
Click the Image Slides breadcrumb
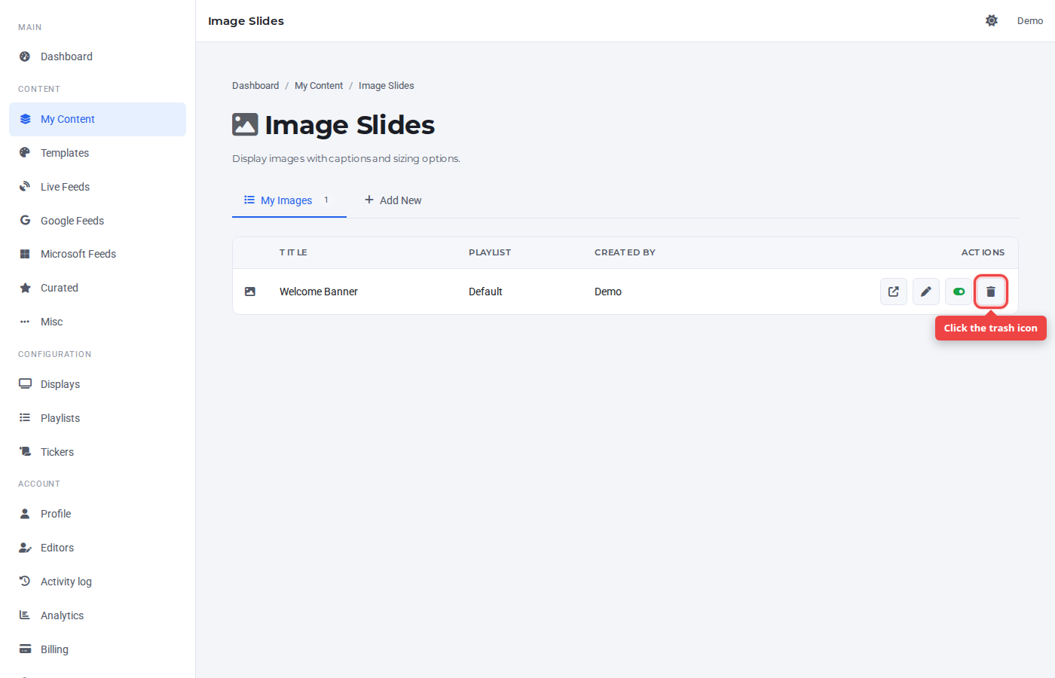point(387,86)
